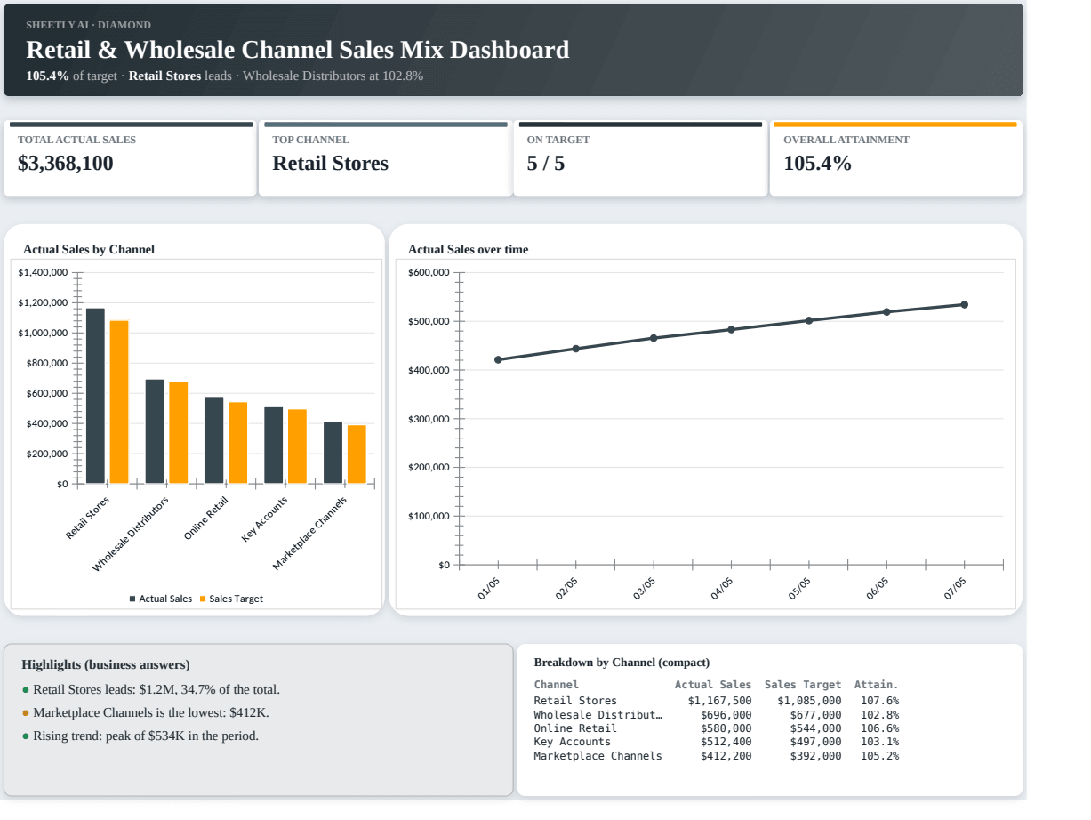Screen dimensions: 1091x820
Task: Click the Attain. column header
Action: (x=877, y=685)
